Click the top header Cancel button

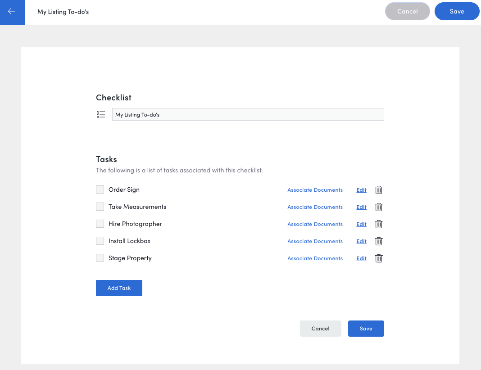click(x=408, y=11)
